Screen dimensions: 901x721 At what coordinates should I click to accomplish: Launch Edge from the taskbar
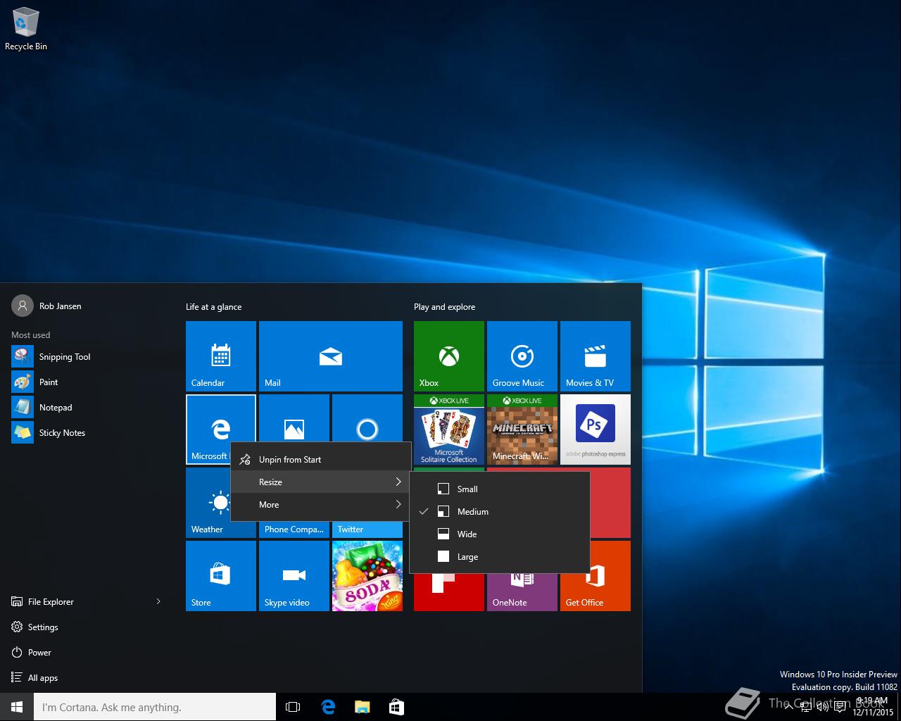(328, 707)
